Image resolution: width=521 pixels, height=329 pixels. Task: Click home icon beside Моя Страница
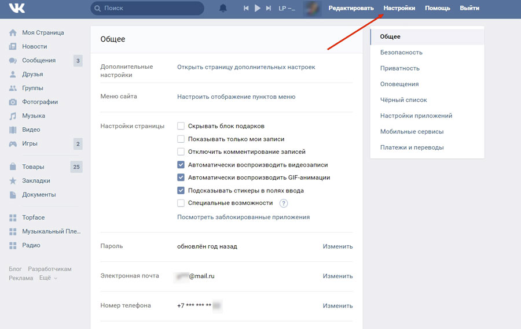[x=13, y=32]
